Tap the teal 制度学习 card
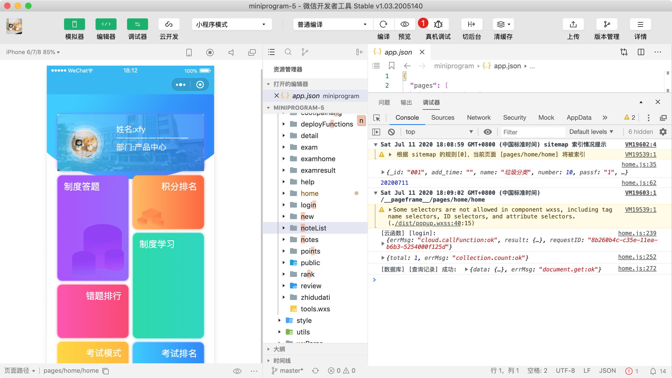The height and width of the screenshot is (378, 672). (x=168, y=285)
